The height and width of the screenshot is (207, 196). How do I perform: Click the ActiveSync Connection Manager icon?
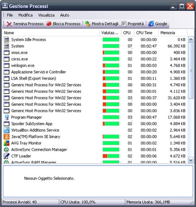[x=6, y=150]
